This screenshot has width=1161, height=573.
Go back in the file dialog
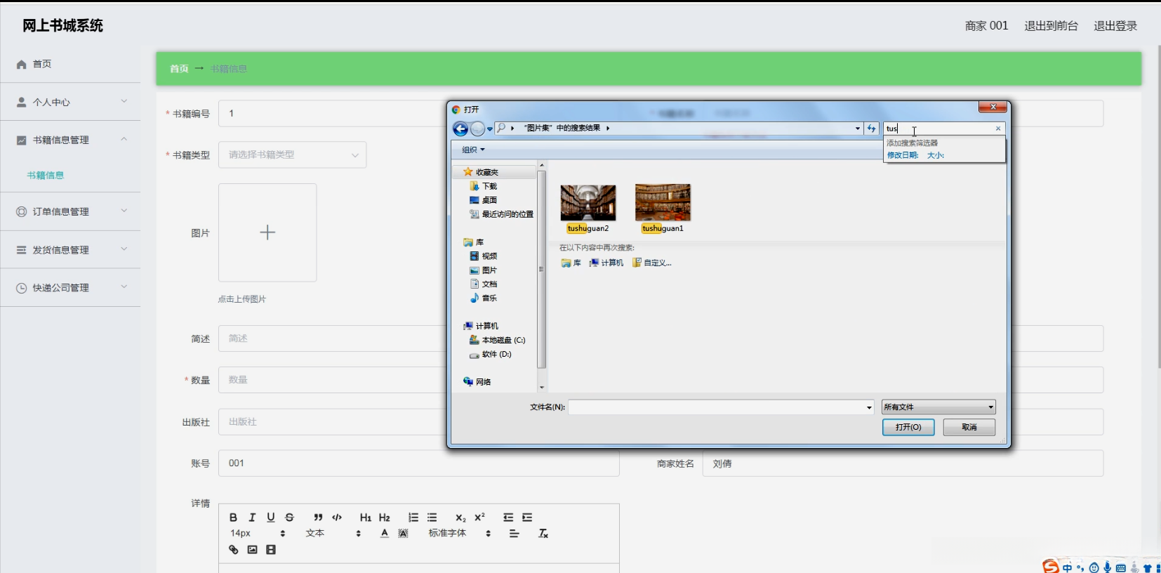pos(460,129)
